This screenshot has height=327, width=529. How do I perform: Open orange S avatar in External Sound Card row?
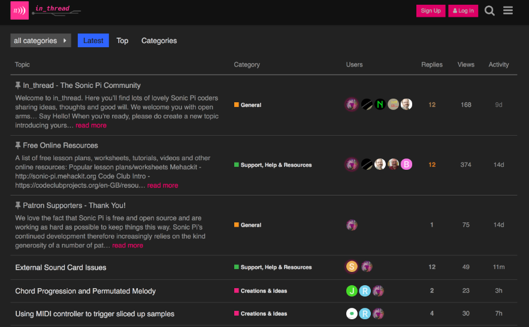point(352,267)
